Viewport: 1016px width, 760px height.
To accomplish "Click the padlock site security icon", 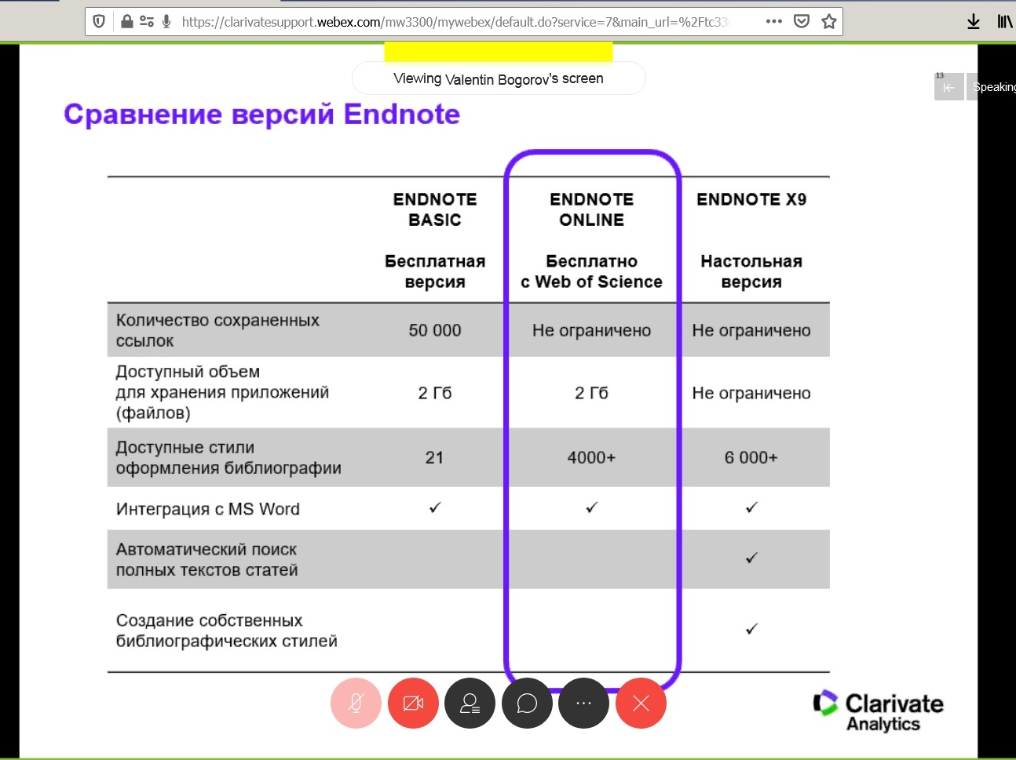I will pos(126,22).
